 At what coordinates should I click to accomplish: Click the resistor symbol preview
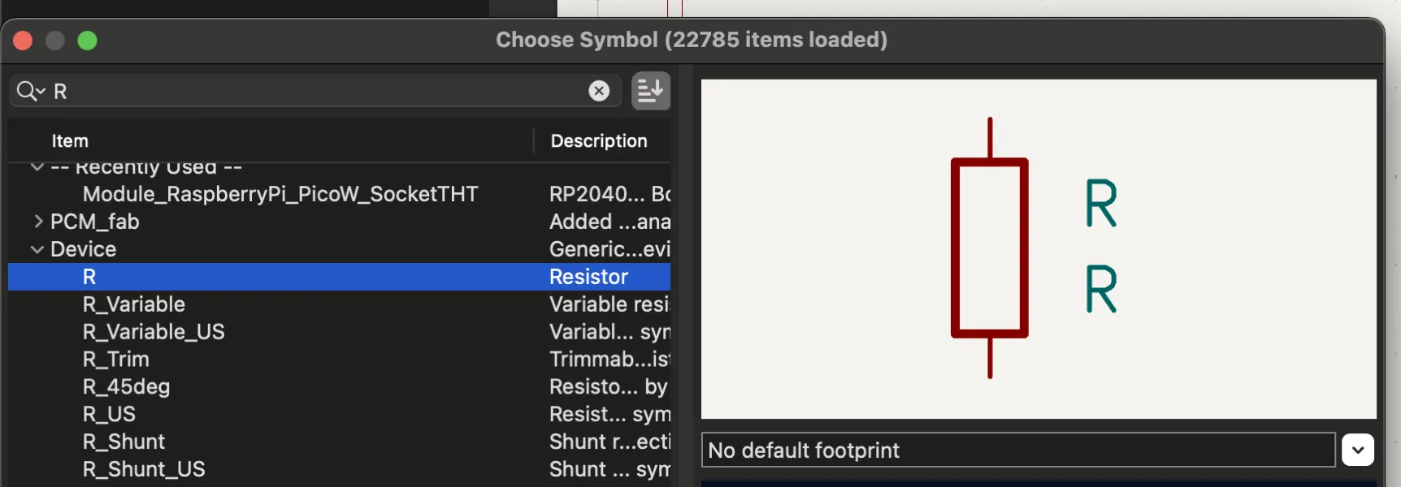(990, 248)
